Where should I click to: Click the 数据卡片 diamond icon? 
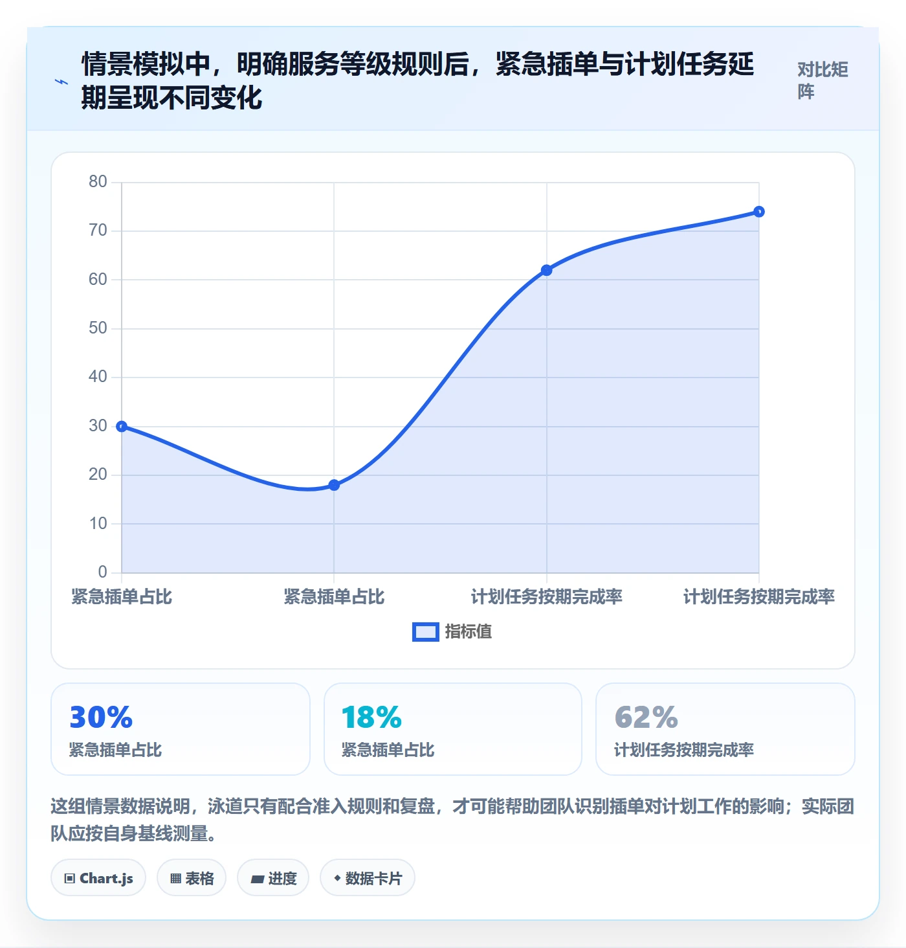pos(337,878)
